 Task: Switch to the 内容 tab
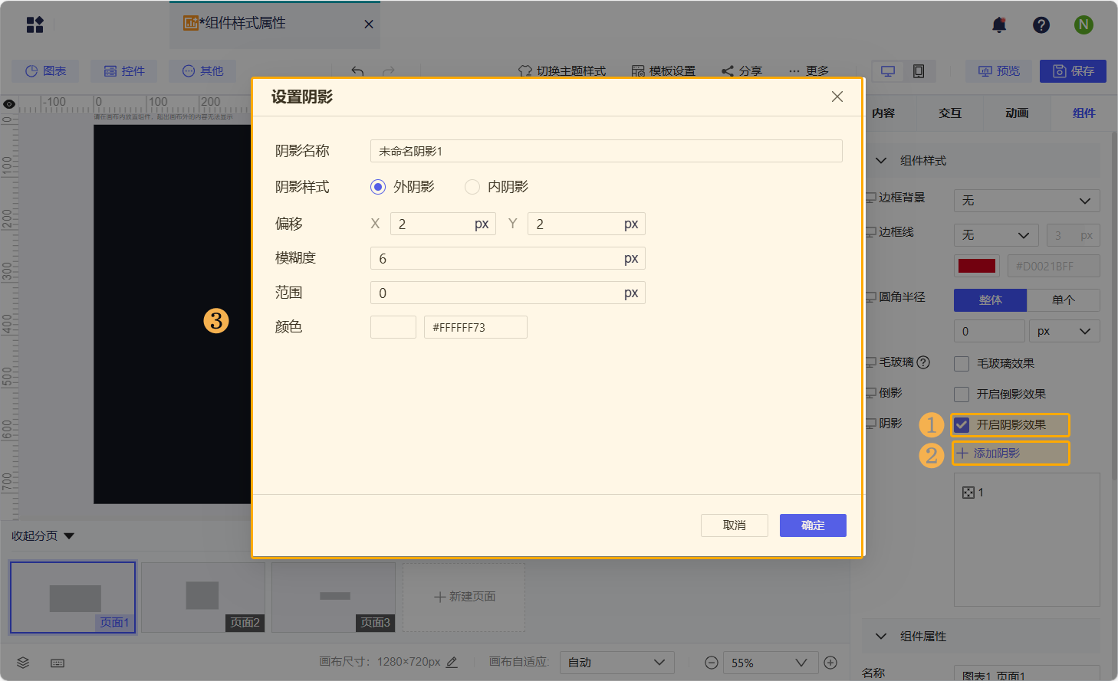click(883, 113)
